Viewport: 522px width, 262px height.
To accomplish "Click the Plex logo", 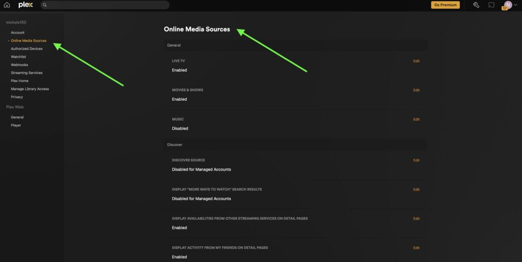I will pos(25,5).
